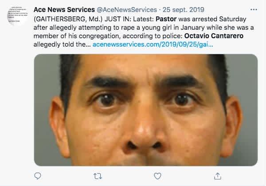
Task: Click the reply speech bubble icon
Action: [38, 176]
